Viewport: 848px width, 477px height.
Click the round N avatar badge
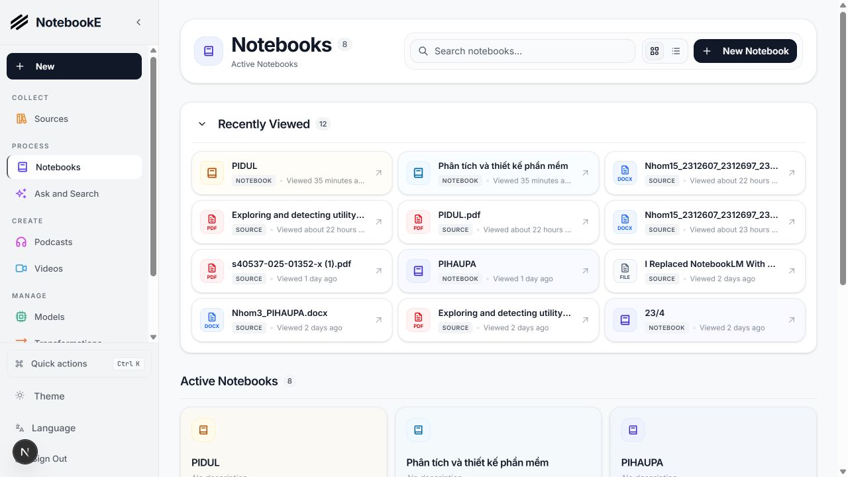pos(25,452)
